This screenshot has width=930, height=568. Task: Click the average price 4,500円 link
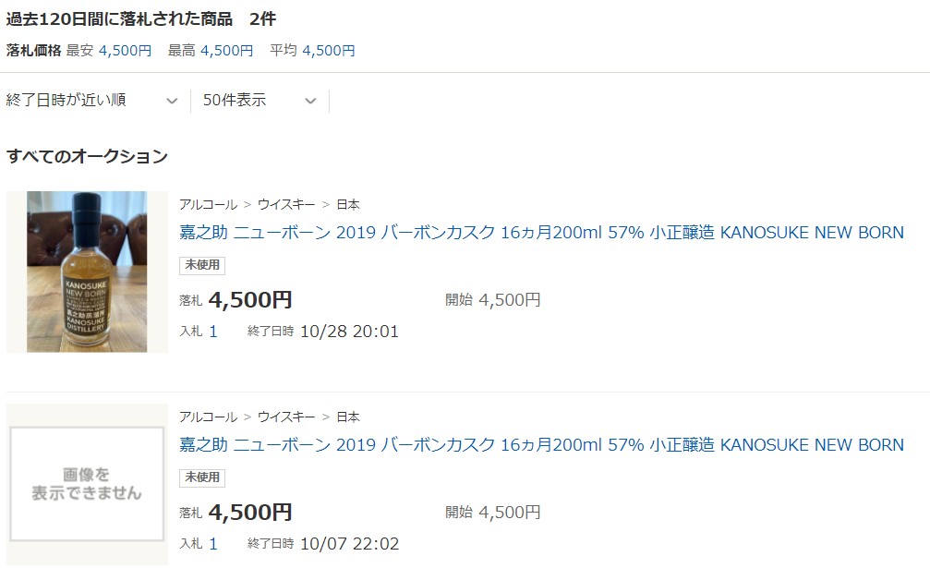(329, 51)
